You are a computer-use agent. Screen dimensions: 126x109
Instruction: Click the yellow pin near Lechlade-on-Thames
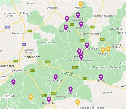click(x=78, y=102)
